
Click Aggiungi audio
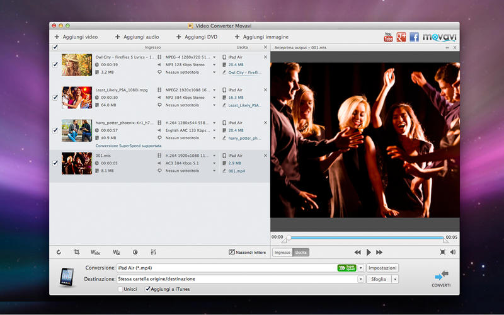[137, 37]
